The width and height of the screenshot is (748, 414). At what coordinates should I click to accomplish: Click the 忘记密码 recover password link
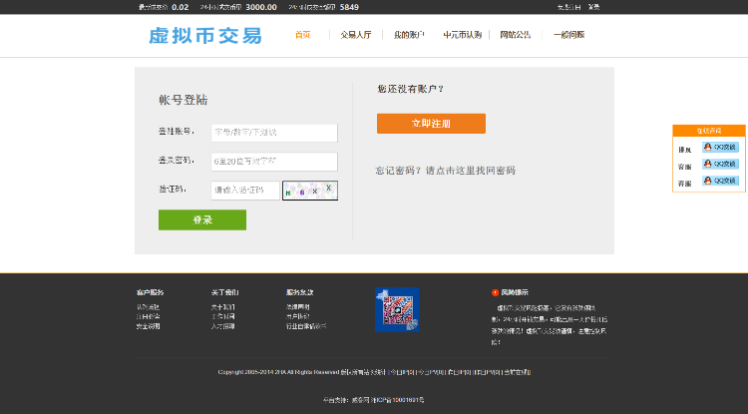[x=445, y=171]
